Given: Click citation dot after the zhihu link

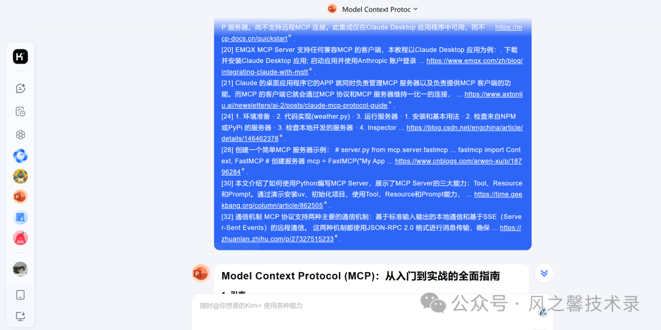Looking at the screenshot, I should pos(336,237).
